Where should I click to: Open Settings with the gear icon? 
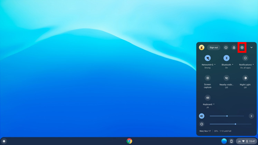pyautogui.click(x=242, y=48)
